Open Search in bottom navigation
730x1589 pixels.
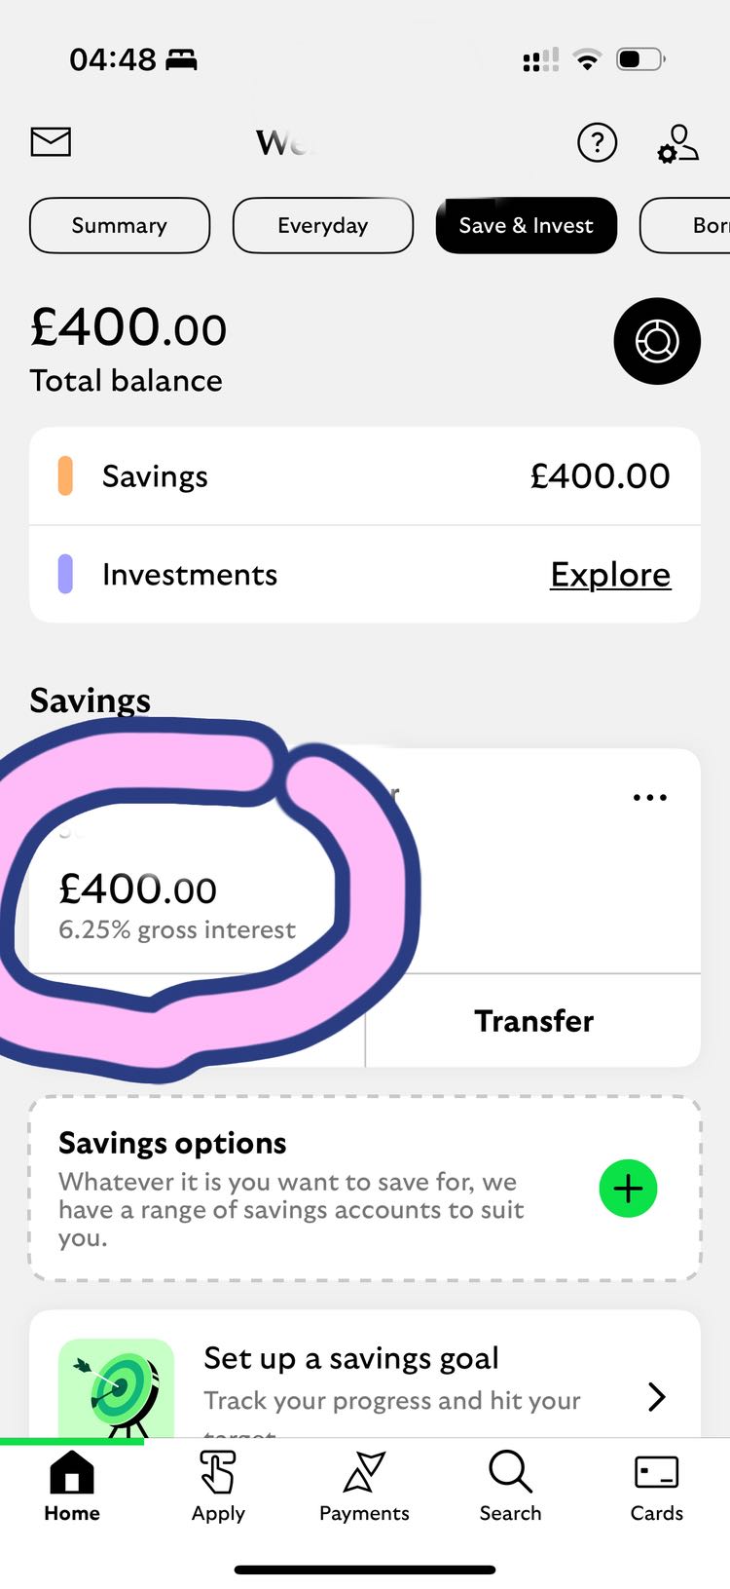[510, 1486]
